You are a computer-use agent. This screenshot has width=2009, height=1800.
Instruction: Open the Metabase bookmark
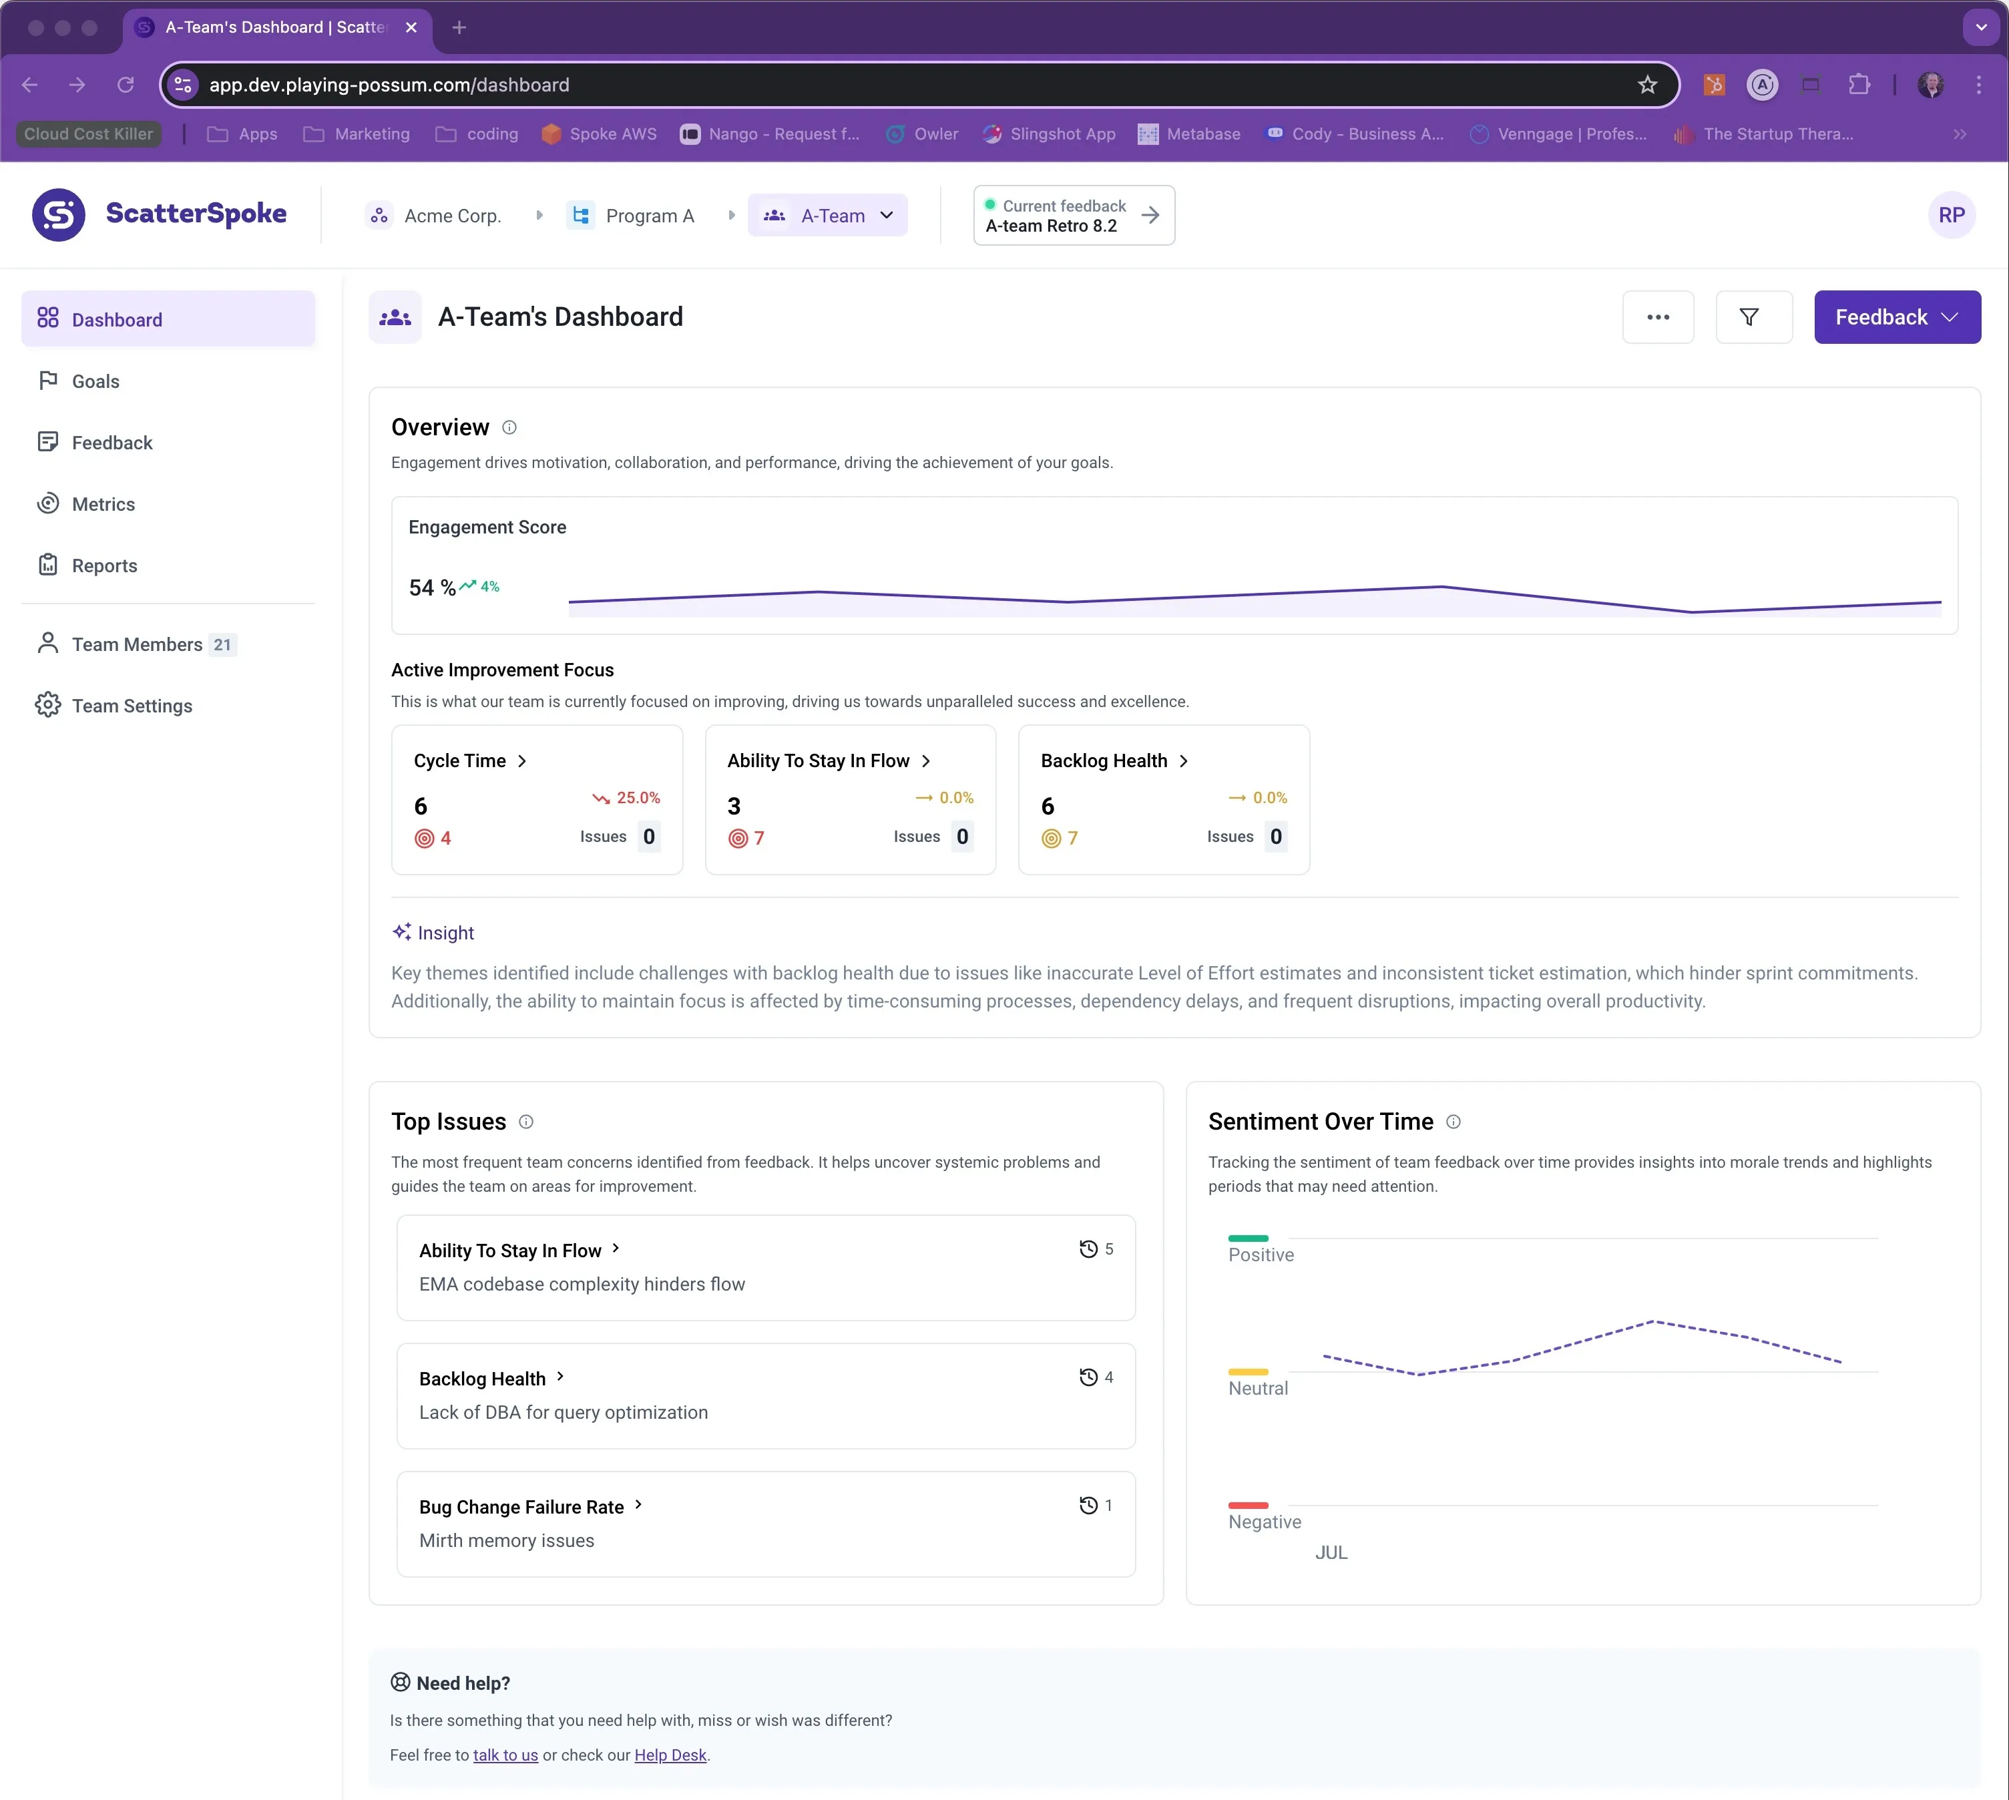(1190, 134)
